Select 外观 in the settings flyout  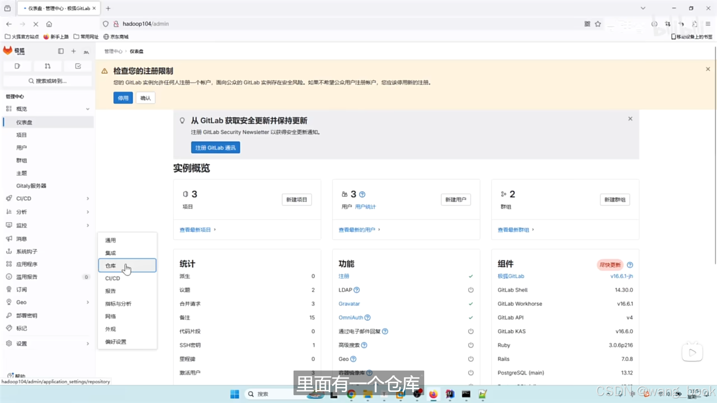click(127, 329)
